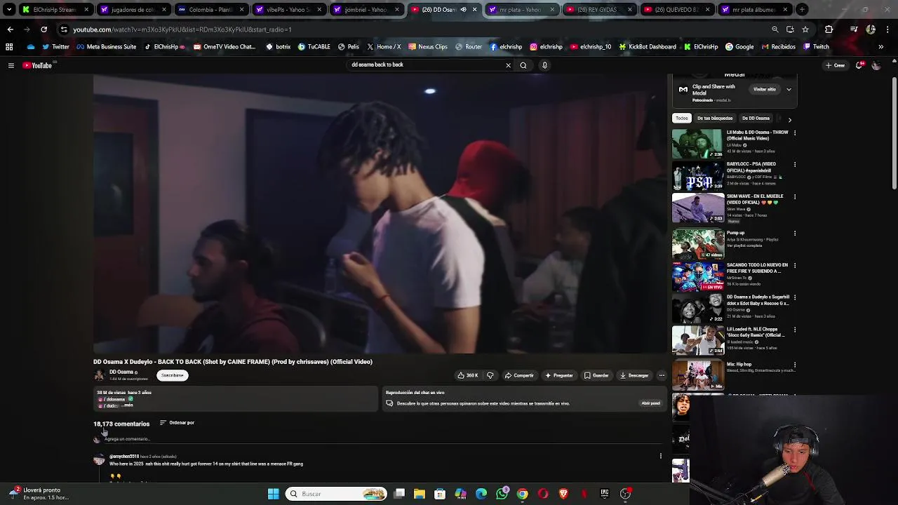Screen dimensions: 898x505
Task: Open options for the Pump up playlist
Action: [795, 234]
